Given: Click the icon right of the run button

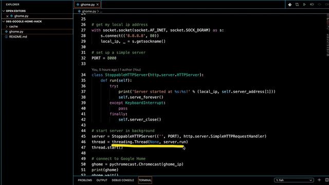Looking at the screenshot, I should pyautogui.click(x=312, y=5).
